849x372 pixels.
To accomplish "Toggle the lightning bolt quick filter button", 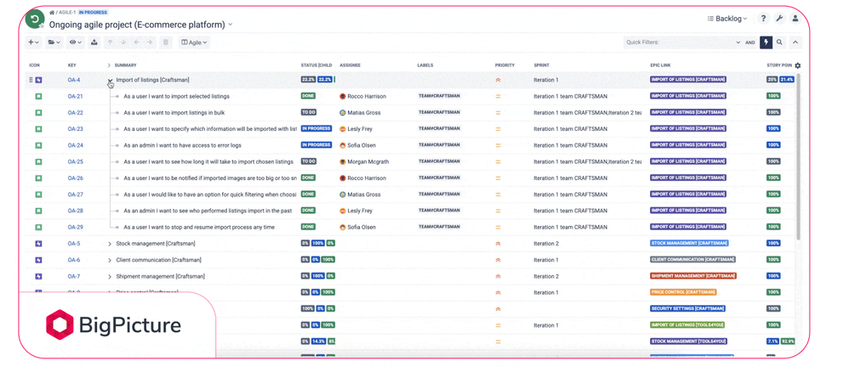I will [766, 42].
